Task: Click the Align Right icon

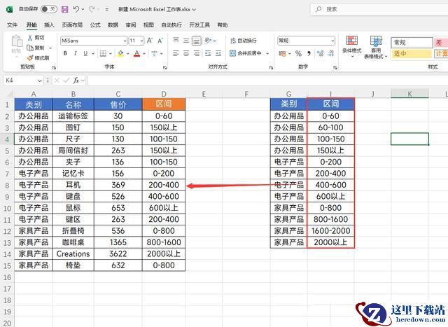Action: coord(196,53)
